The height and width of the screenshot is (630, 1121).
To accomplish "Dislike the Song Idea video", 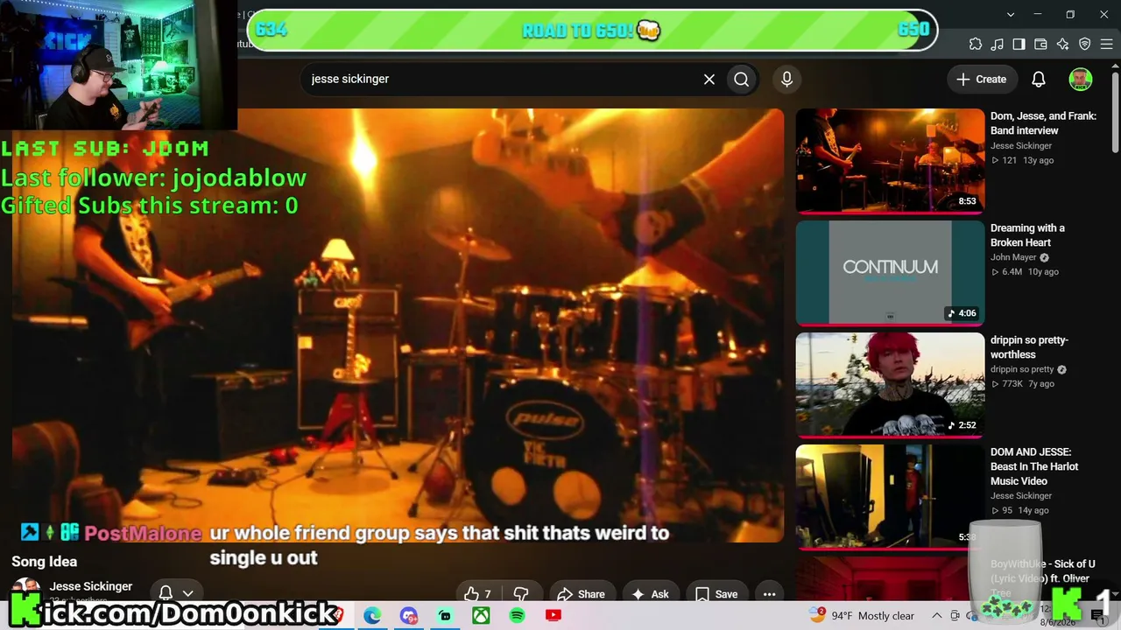I will tap(521, 594).
